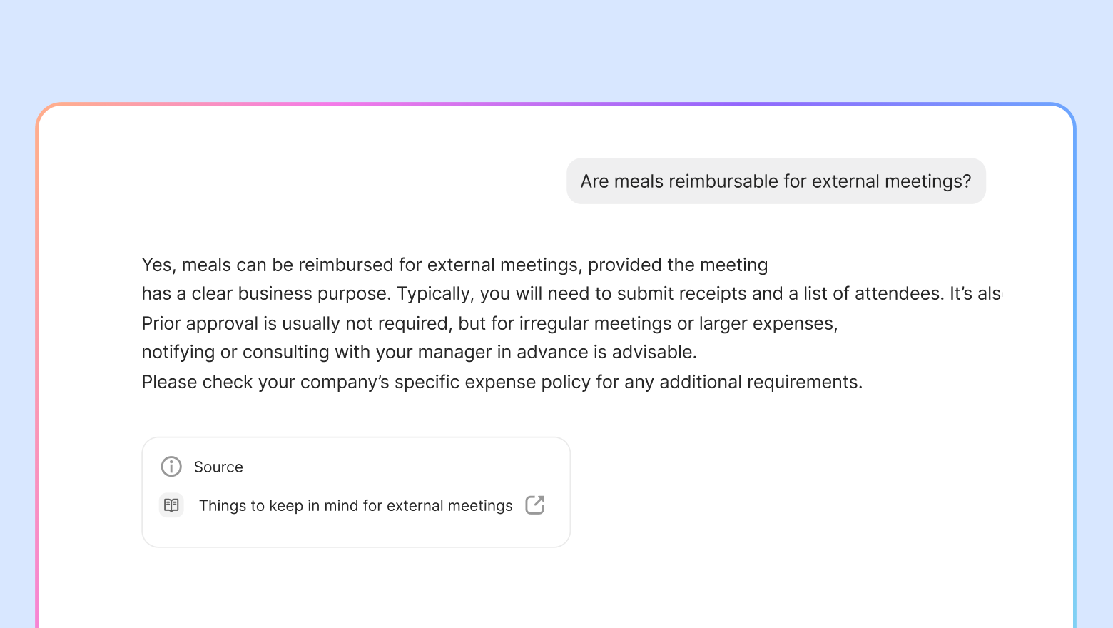The width and height of the screenshot is (1113, 628).
Task: Click the line starting 'Yes, meals can be reimbursed'
Action: (454, 265)
